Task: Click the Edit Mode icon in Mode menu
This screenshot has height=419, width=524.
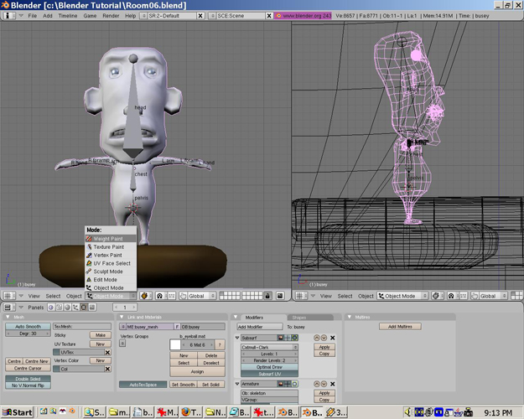Action: [89, 280]
